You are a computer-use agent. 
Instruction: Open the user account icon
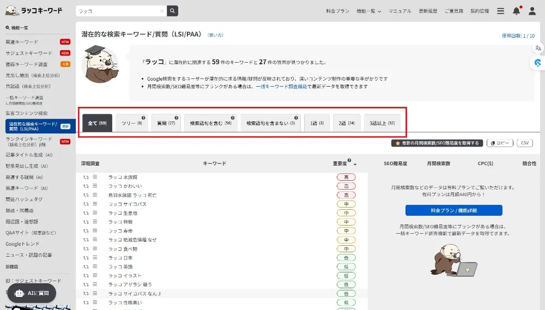[x=532, y=11]
